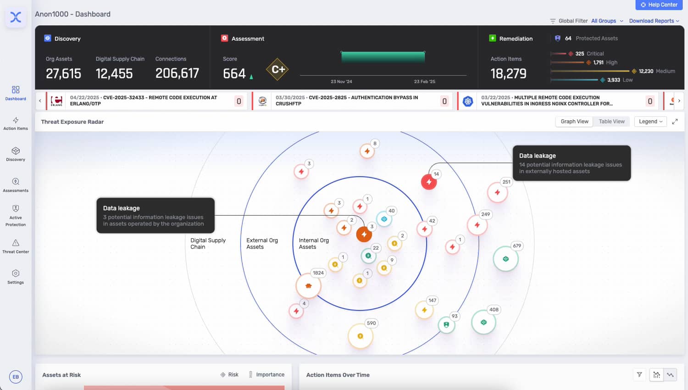Open the CVE-2025-2825 CrushFTP alert
The height and width of the screenshot is (390, 688).
351,101
